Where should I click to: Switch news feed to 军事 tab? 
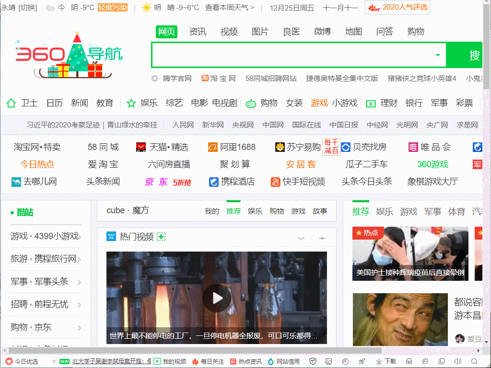433,211
